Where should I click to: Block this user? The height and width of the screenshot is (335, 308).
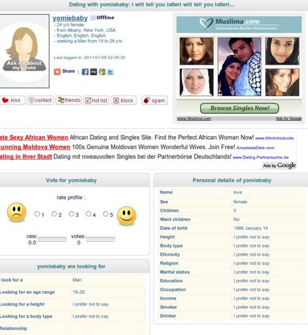tap(124, 100)
